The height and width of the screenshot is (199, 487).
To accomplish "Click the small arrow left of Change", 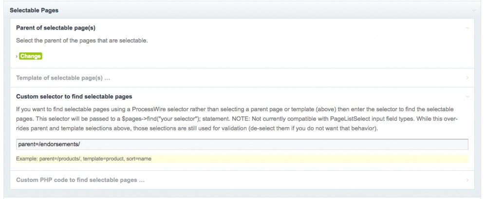I will pos(17,56).
